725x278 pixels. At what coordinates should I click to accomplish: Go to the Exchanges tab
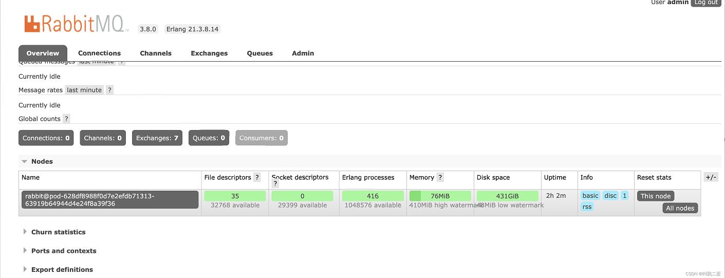click(x=209, y=53)
